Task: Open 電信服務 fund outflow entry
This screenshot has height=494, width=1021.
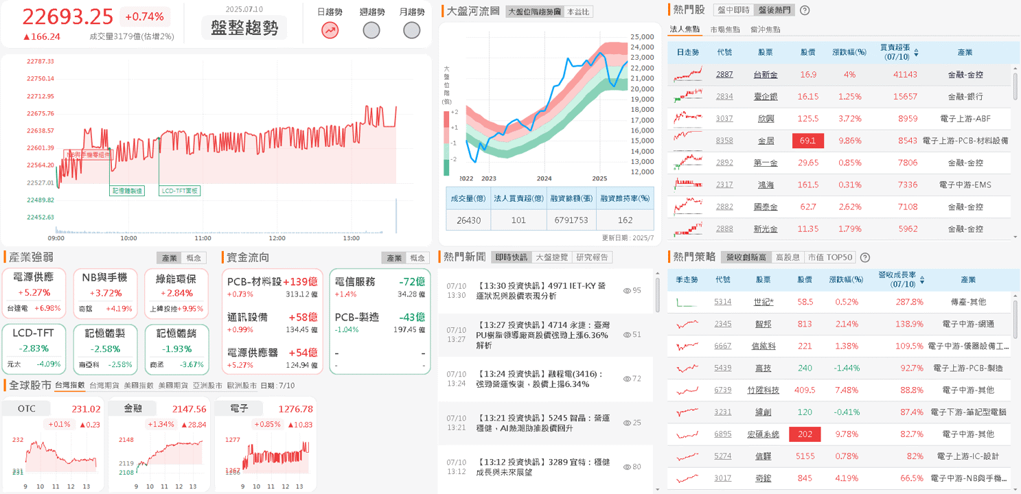Action: click(x=380, y=287)
